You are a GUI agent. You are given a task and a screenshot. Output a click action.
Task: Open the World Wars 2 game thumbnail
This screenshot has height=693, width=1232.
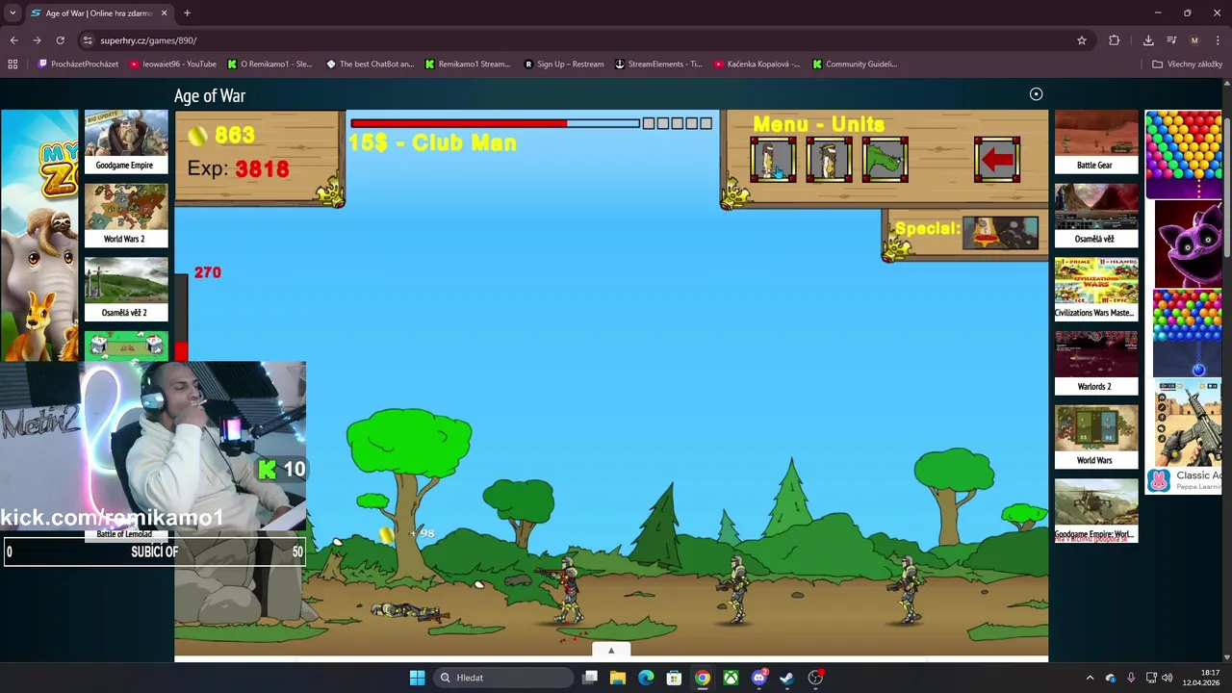pos(125,215)
